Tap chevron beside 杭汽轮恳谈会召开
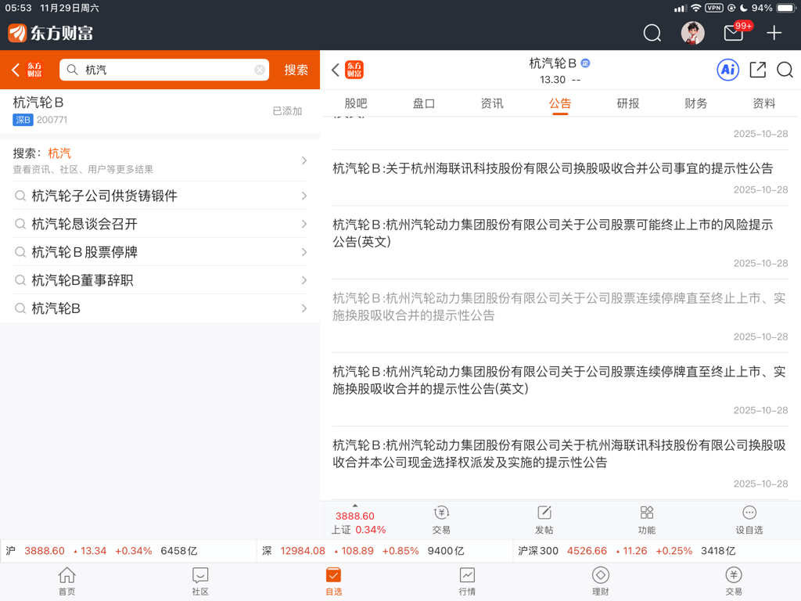Screen dimensions: 801x601 tap(304, 224)
